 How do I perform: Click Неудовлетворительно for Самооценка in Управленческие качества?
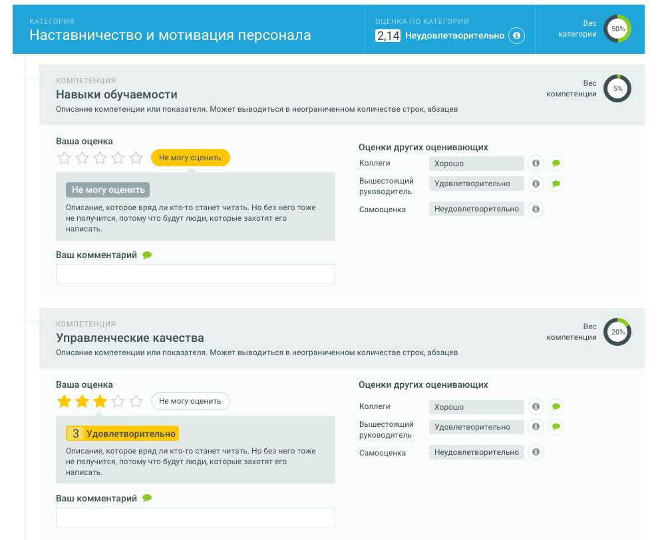point(476,452)
